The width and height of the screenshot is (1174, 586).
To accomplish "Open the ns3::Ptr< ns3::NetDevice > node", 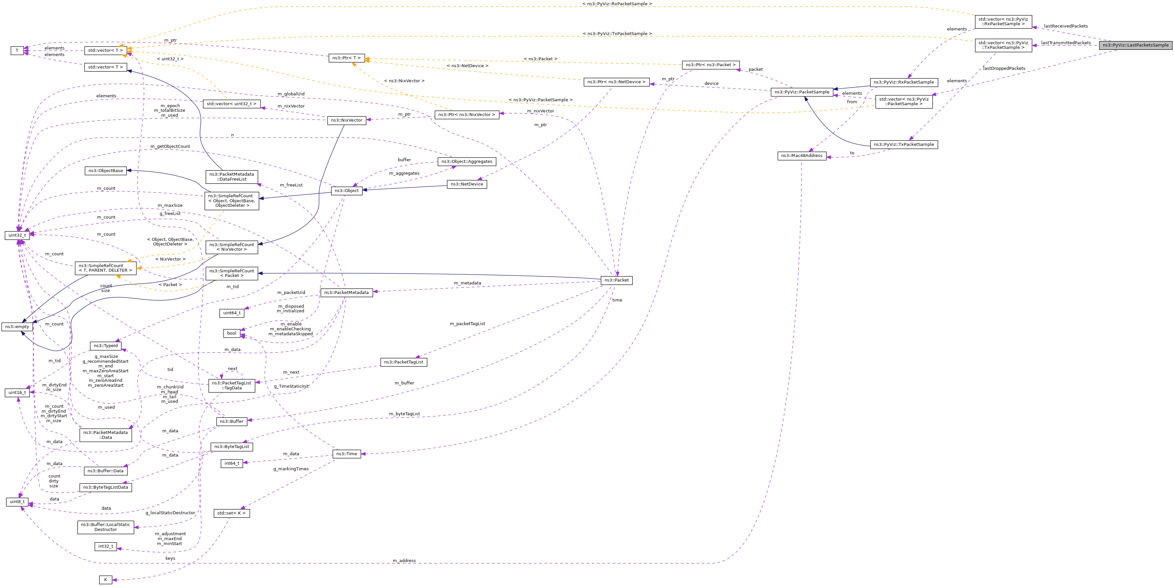I will (x=616, y=82).
